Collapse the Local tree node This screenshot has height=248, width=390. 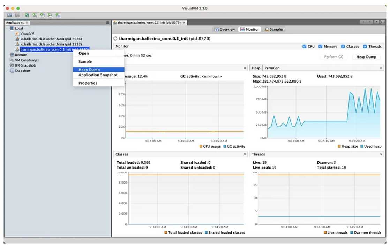[x=7, y=28]
